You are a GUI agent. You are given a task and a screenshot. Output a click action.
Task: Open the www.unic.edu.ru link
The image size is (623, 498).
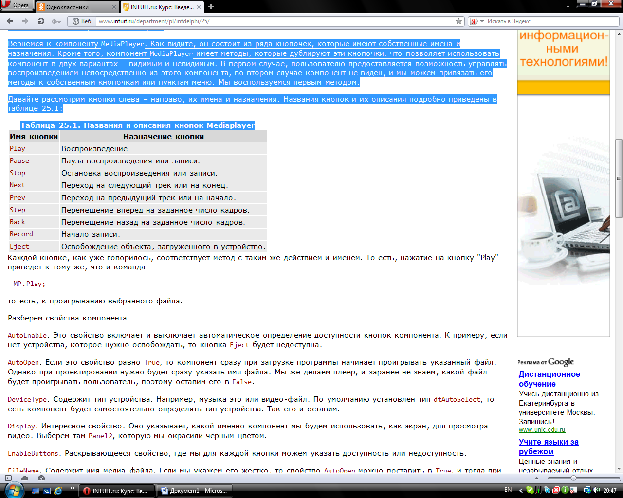point(542,430)
